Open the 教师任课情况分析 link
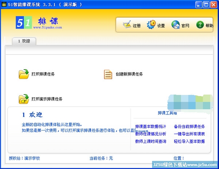The height and width of the screenshot is (169, 219). click(x=151, y=134)
